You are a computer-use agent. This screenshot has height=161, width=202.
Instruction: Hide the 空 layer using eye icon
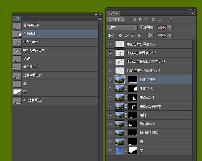pyautogui.click(x=110, y=151)
